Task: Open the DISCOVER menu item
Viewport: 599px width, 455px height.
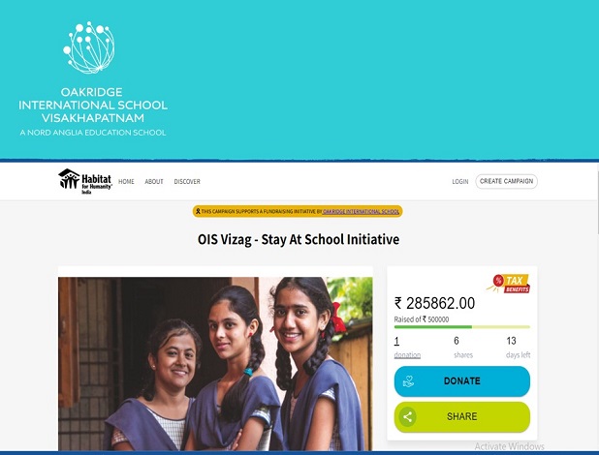Action: tap(187, 182)
